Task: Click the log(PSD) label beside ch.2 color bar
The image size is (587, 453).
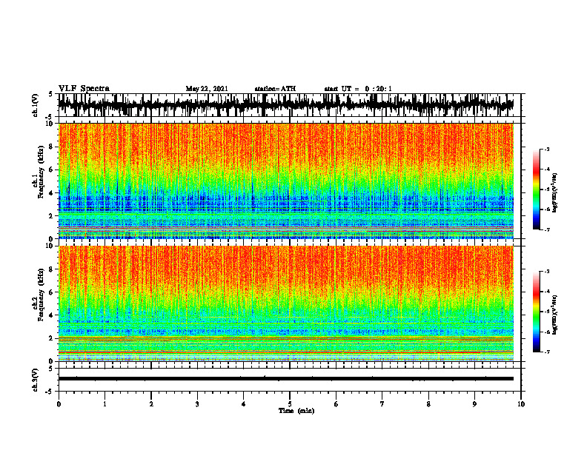Action: pos(555,315)
